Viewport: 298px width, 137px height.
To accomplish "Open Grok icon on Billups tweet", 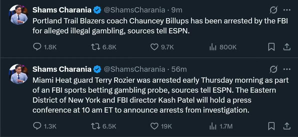I will 273,10.
